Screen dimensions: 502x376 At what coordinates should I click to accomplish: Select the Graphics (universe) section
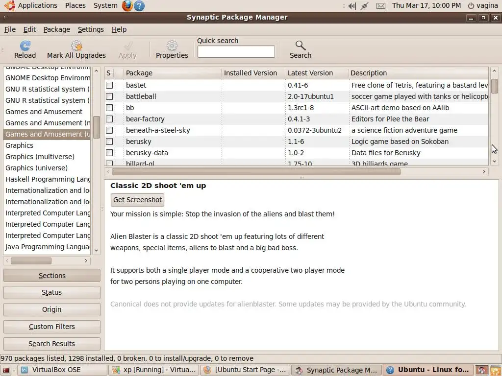[x=47, y=168]
